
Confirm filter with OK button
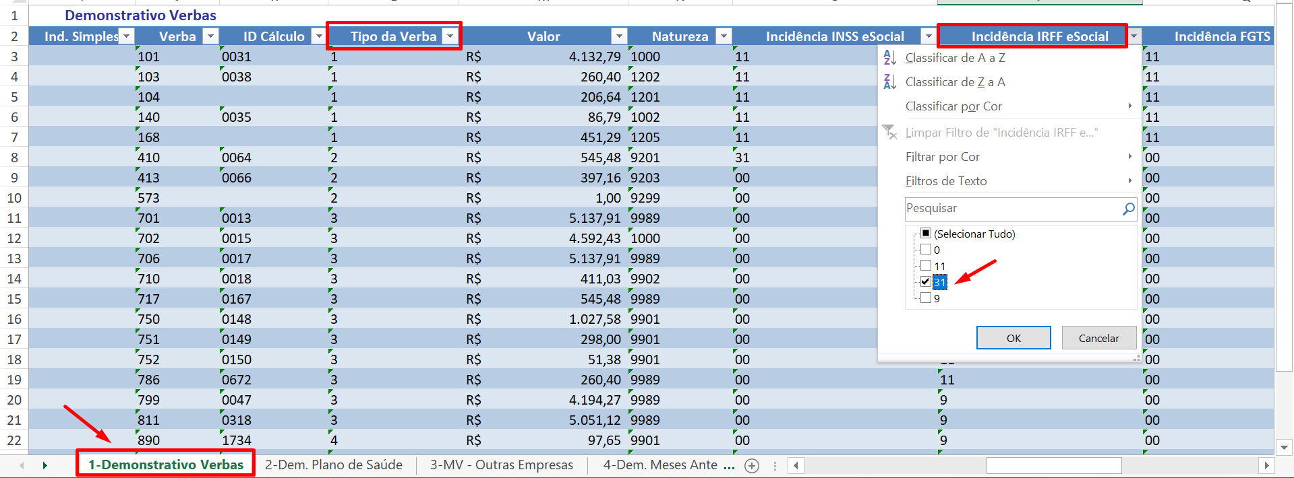coord(1013,338)
